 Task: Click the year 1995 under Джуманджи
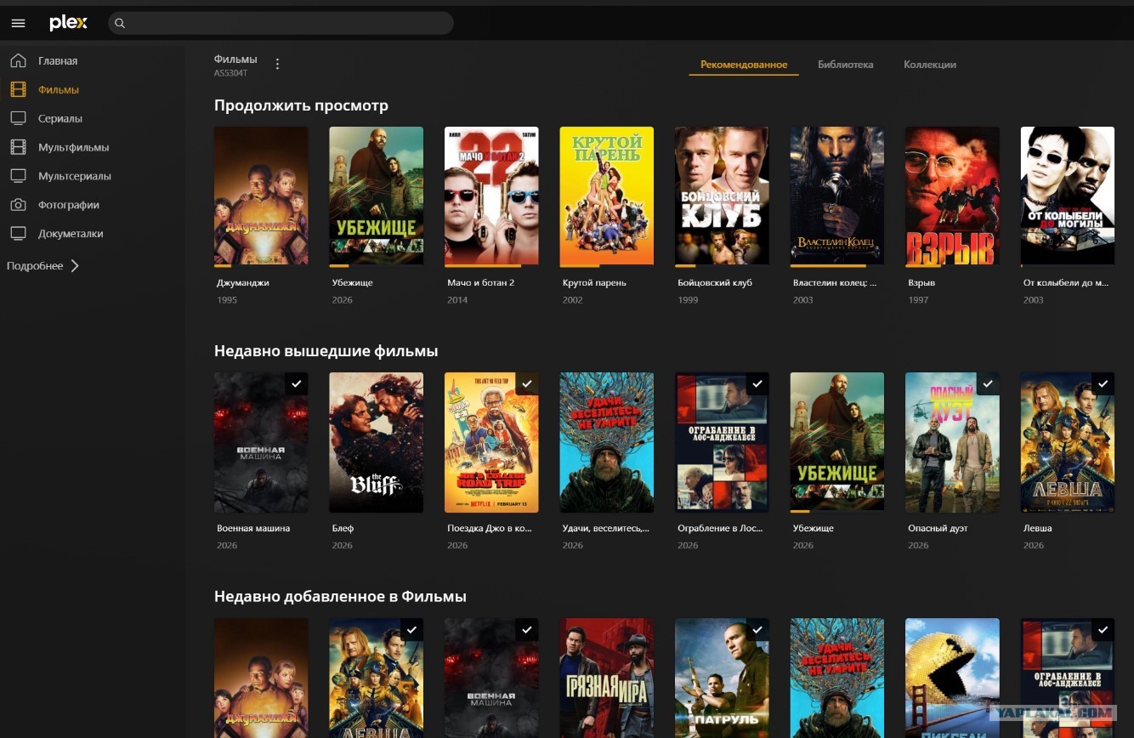pos(227,300)
